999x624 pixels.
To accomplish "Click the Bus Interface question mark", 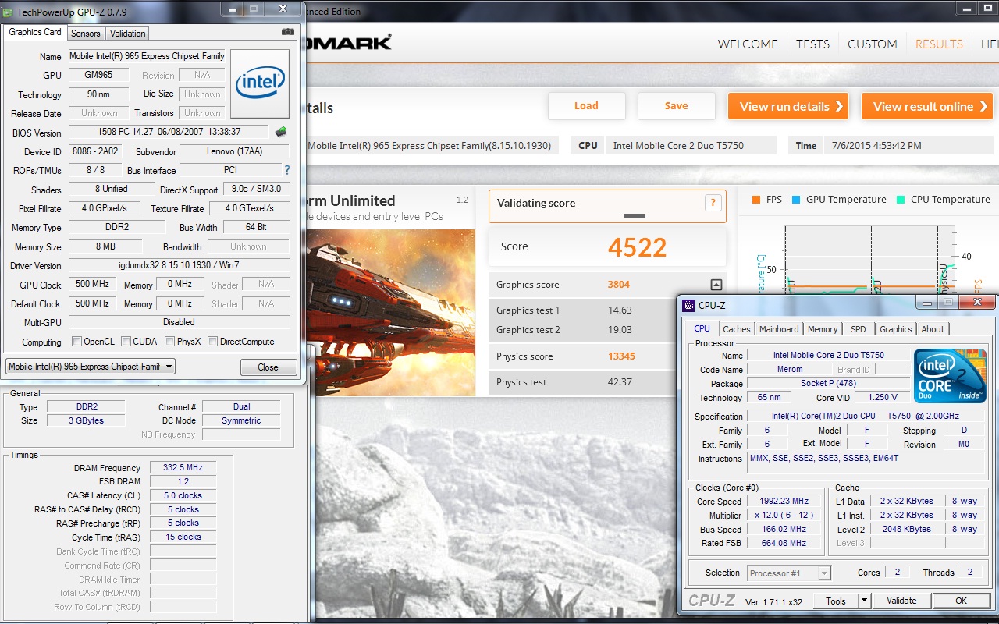I will click(287, 170).
